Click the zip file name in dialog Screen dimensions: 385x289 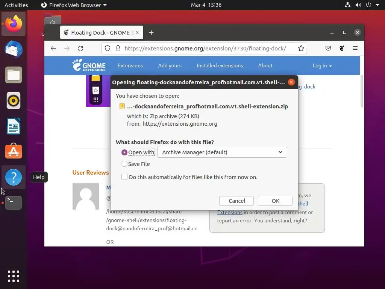[208, 106]
